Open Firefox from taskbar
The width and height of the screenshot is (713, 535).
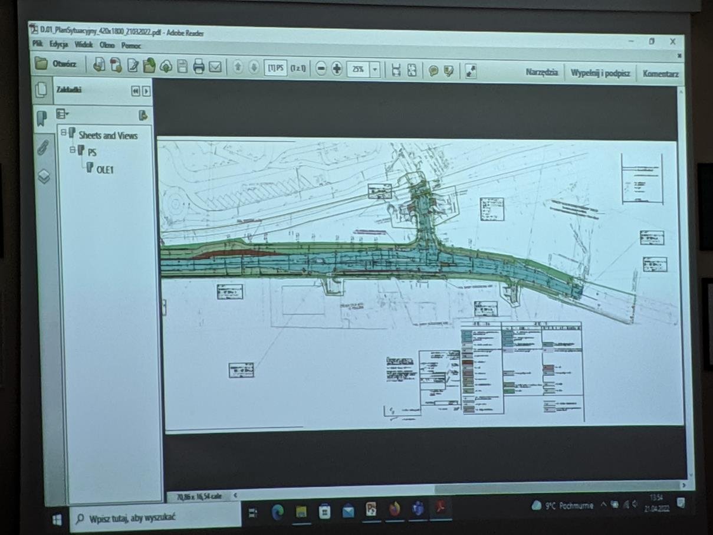[395, 508]
